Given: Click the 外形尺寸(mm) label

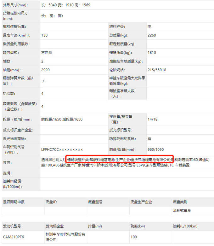Looking at the screenshot, I should (x=15, y=5).
